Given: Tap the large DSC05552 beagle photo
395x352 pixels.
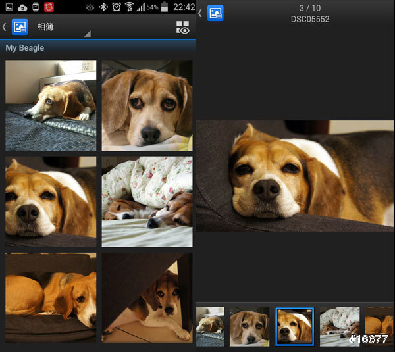Looking at the screenshot, I should tap(295, 175).
